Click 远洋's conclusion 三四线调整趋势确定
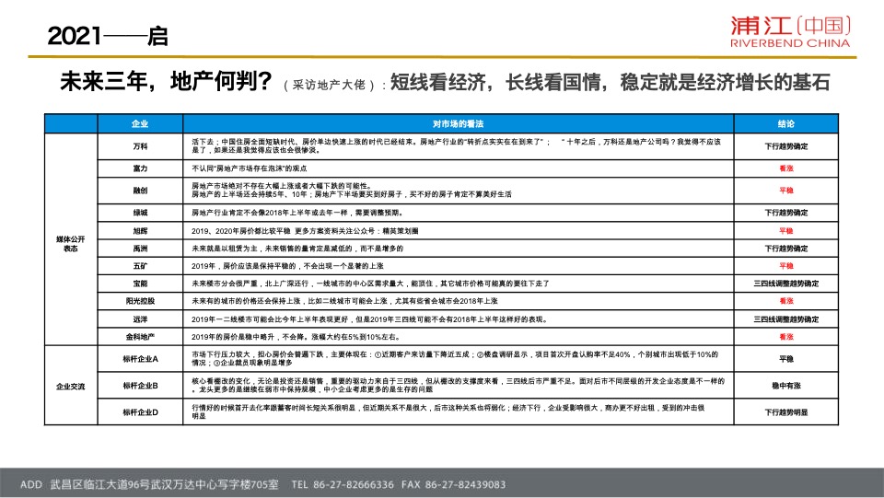The height and width of the screenshot is (498, 884). pyautogui.click(x=785, y=319)
